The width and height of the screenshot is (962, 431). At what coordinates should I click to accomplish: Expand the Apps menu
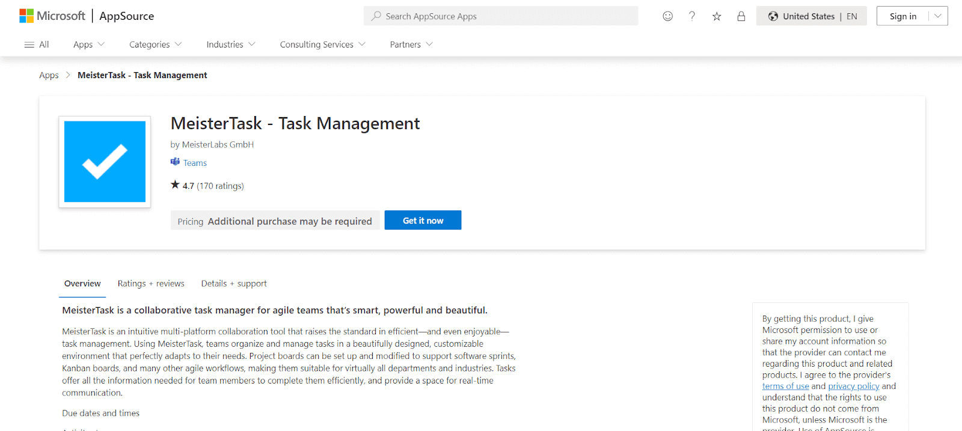tap(89, 44)
